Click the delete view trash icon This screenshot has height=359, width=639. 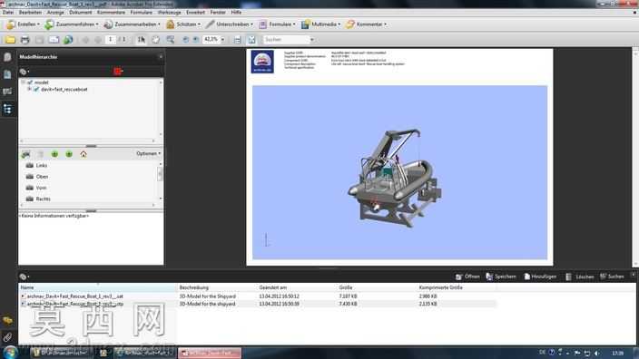click(40, 154)
